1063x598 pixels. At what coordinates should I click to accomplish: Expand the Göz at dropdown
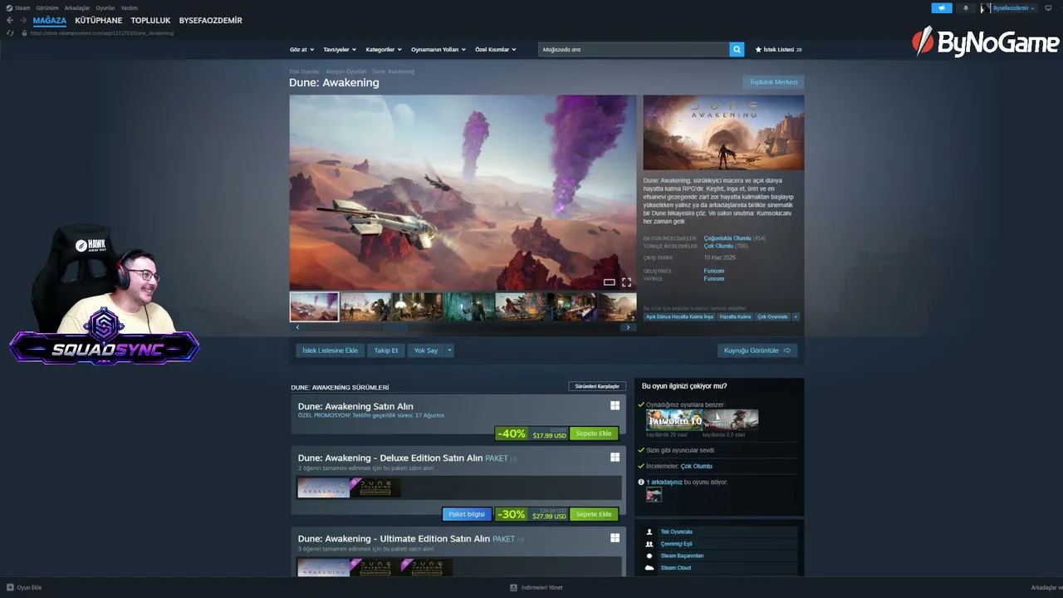tap(301, 50)
